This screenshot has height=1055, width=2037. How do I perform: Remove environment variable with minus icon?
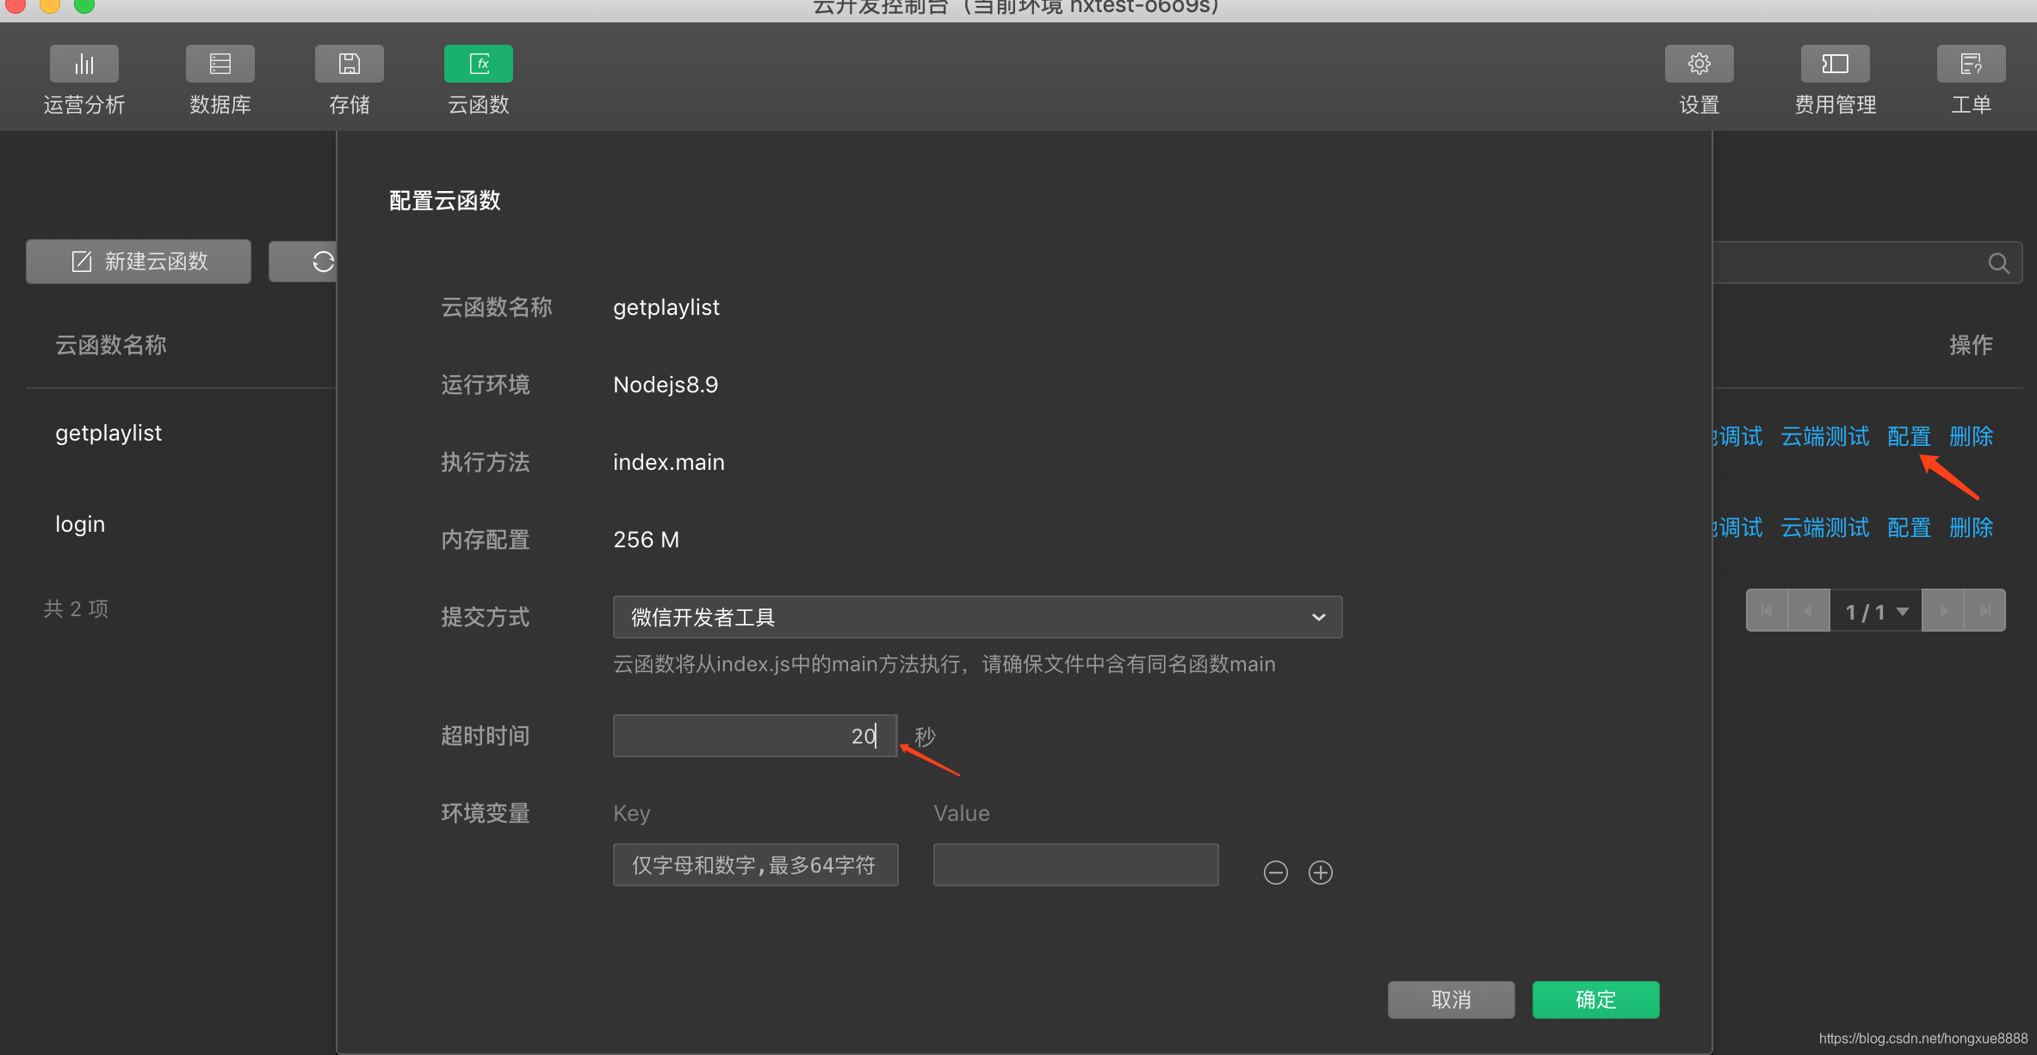click(x=1276, y=873)
